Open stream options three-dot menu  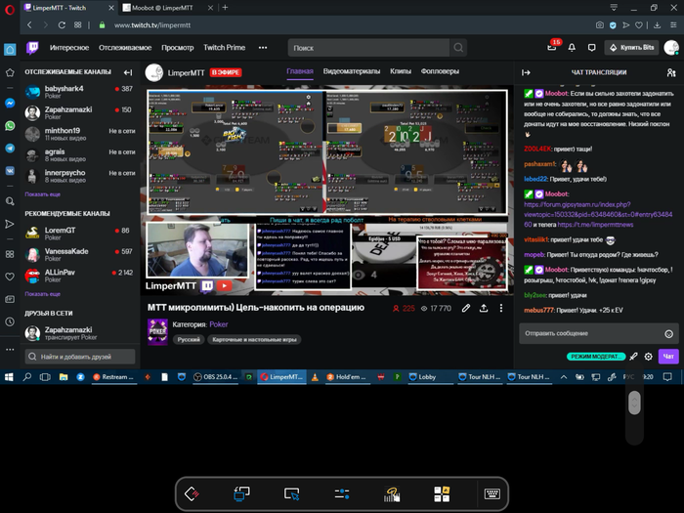tap(500, 309)
